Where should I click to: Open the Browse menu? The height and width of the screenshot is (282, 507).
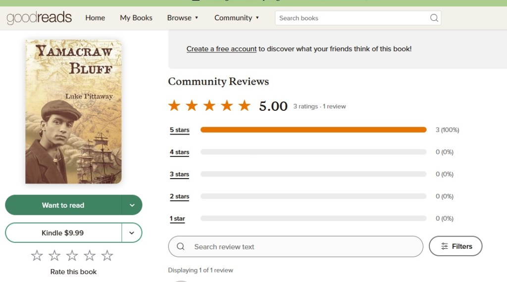click(x=183, y=18)
